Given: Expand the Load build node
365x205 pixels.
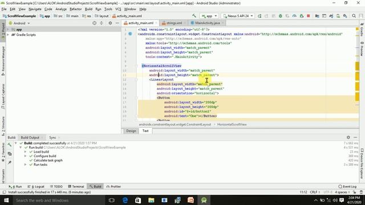Looking at the screenshot, I should point(25,152).
